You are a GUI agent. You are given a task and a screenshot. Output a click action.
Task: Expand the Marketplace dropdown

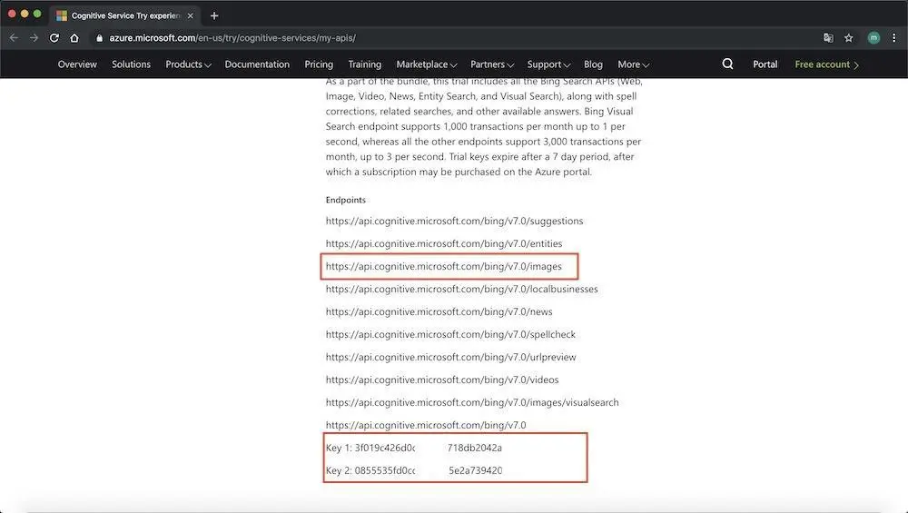point(427,64)
